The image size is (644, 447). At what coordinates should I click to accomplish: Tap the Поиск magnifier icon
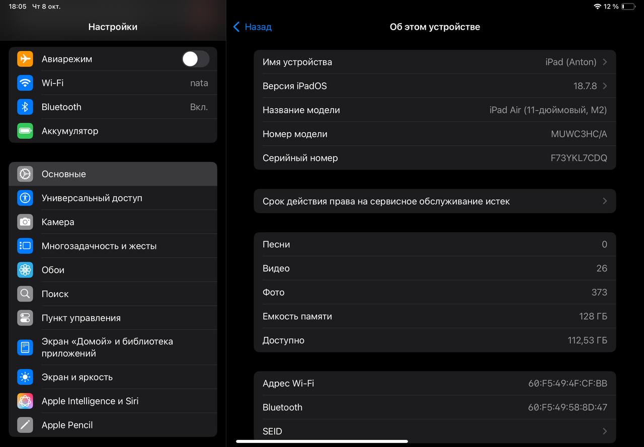click(25, 294)
